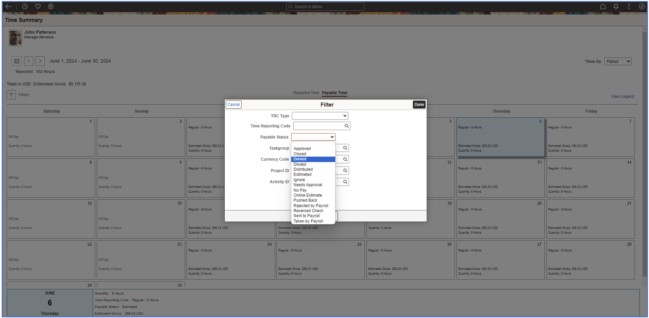The height and width of the screenshot is (318, 649).
Task: Open the View By Period dropdown
Action: tap(618, 61)
